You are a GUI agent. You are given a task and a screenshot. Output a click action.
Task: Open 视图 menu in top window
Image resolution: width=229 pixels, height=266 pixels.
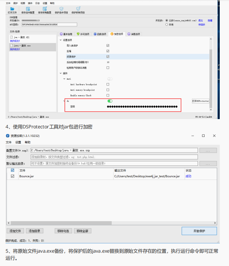pos(23,3)
